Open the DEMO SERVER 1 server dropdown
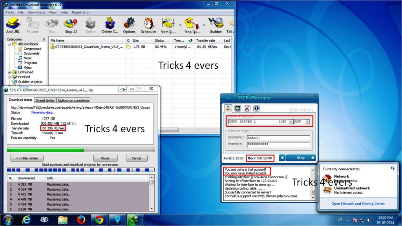 click(291, 122)
